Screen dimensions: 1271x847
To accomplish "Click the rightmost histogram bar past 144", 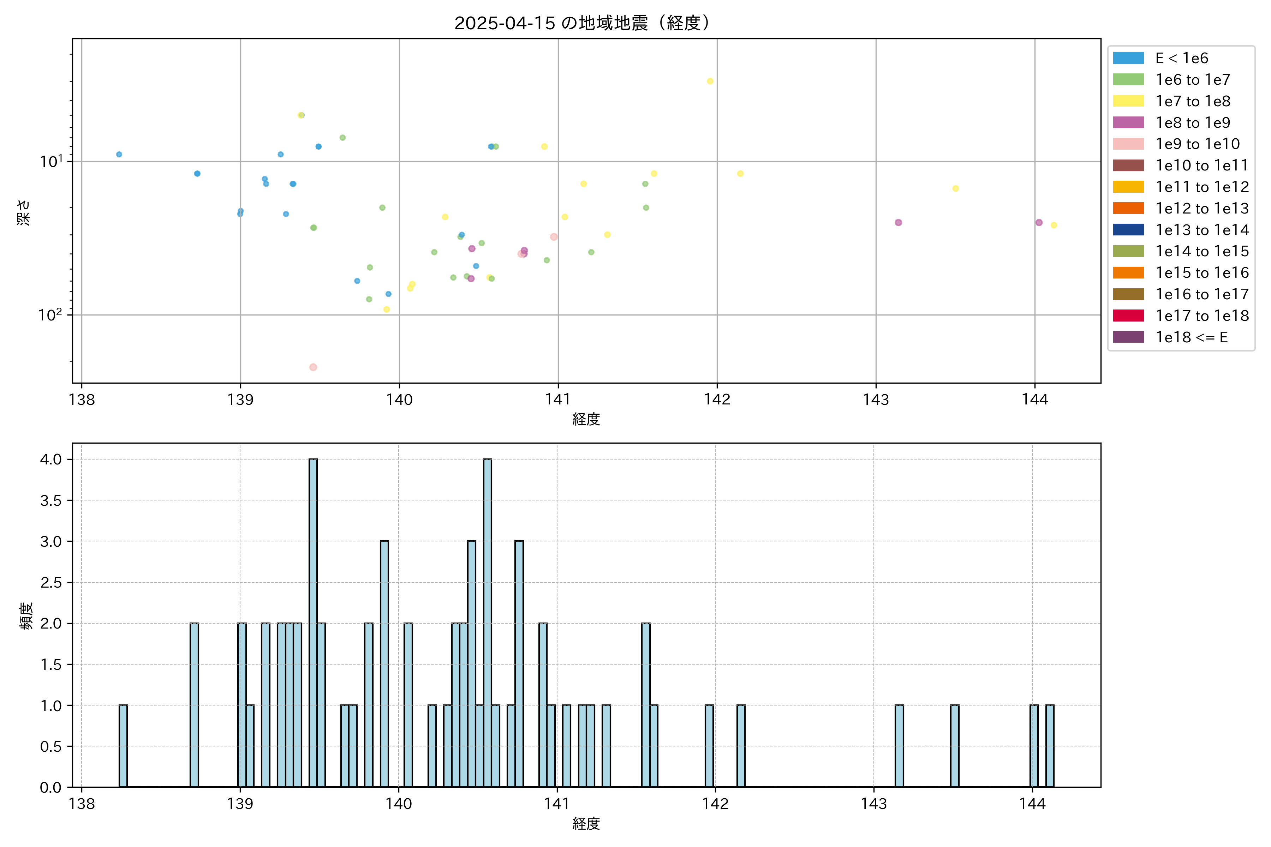I will pos(1049,745).
